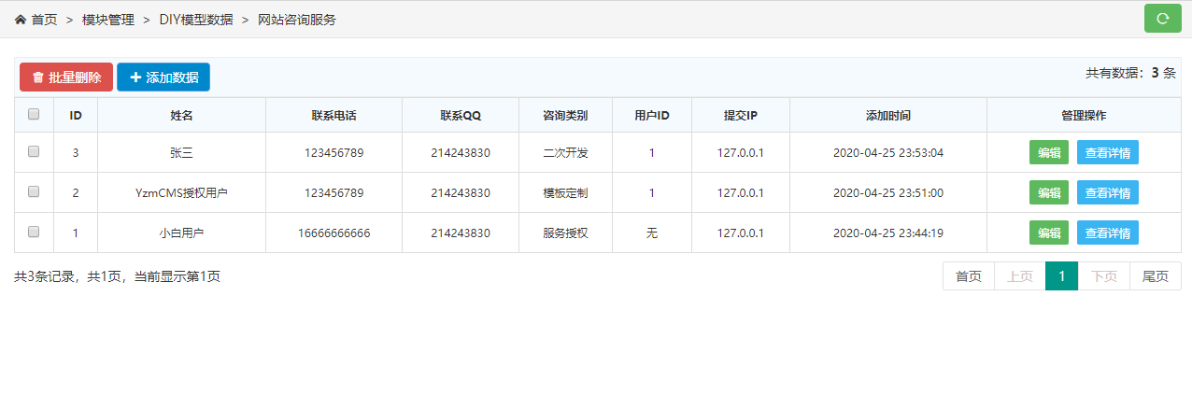Click the 批量删除 batch delete button
Screen dimensions: 1192x409
click(x=66, y=78)
